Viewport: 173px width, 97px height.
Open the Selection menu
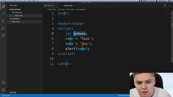coord(15,1)
